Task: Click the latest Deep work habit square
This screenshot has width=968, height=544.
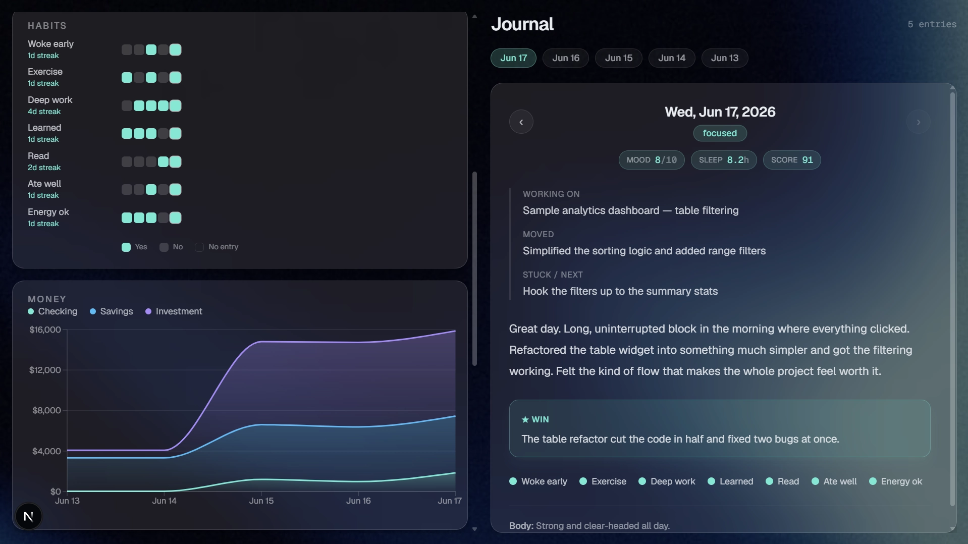Action: pyautogui.click(x=175, y=105)
